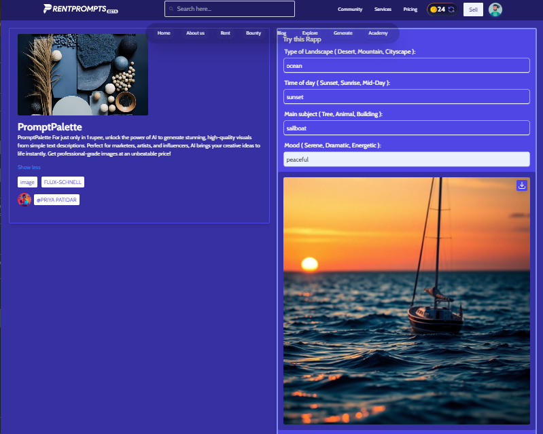
Task: Click the search magnifier icon
Action: pos(171,9)
